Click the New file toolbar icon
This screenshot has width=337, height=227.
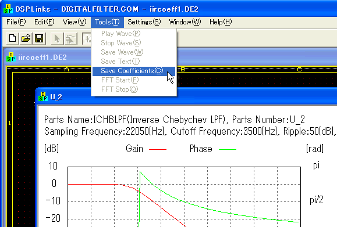pyautogui.click(x=12, y=39)
